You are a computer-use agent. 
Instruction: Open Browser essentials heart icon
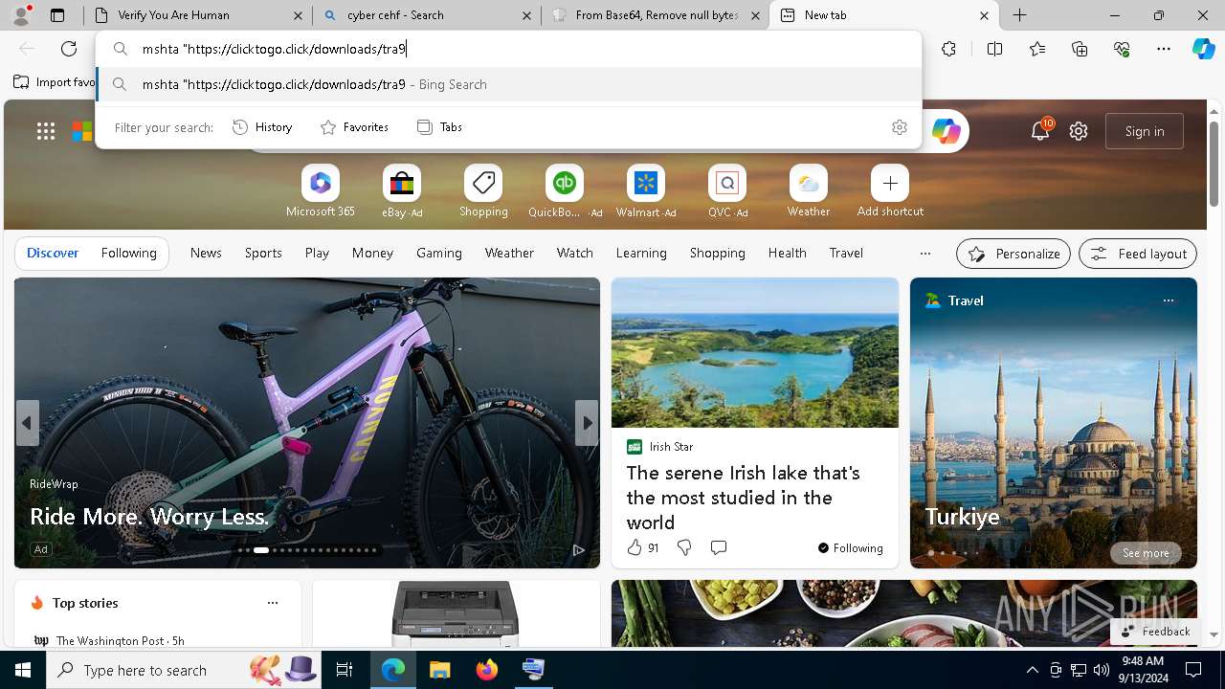pos(1122,49)
